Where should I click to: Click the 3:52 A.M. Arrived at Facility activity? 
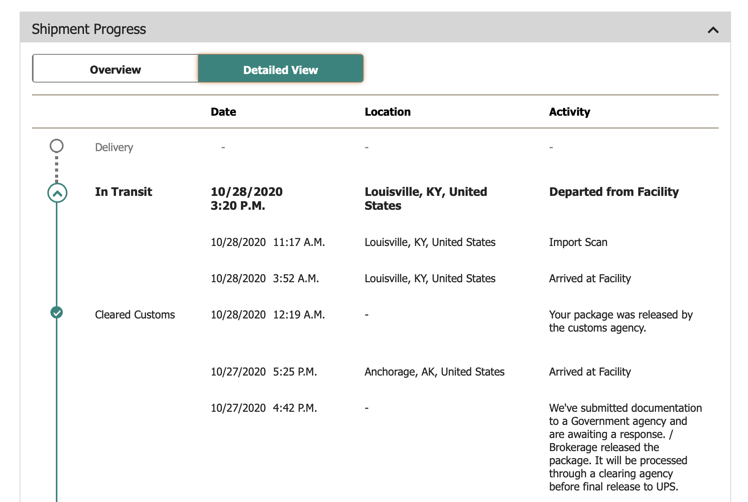[590, 278]
